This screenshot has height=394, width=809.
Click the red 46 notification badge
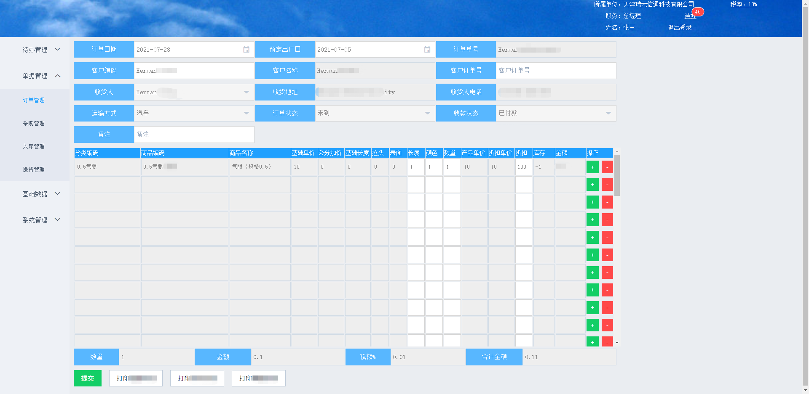(x=698, y=12)
